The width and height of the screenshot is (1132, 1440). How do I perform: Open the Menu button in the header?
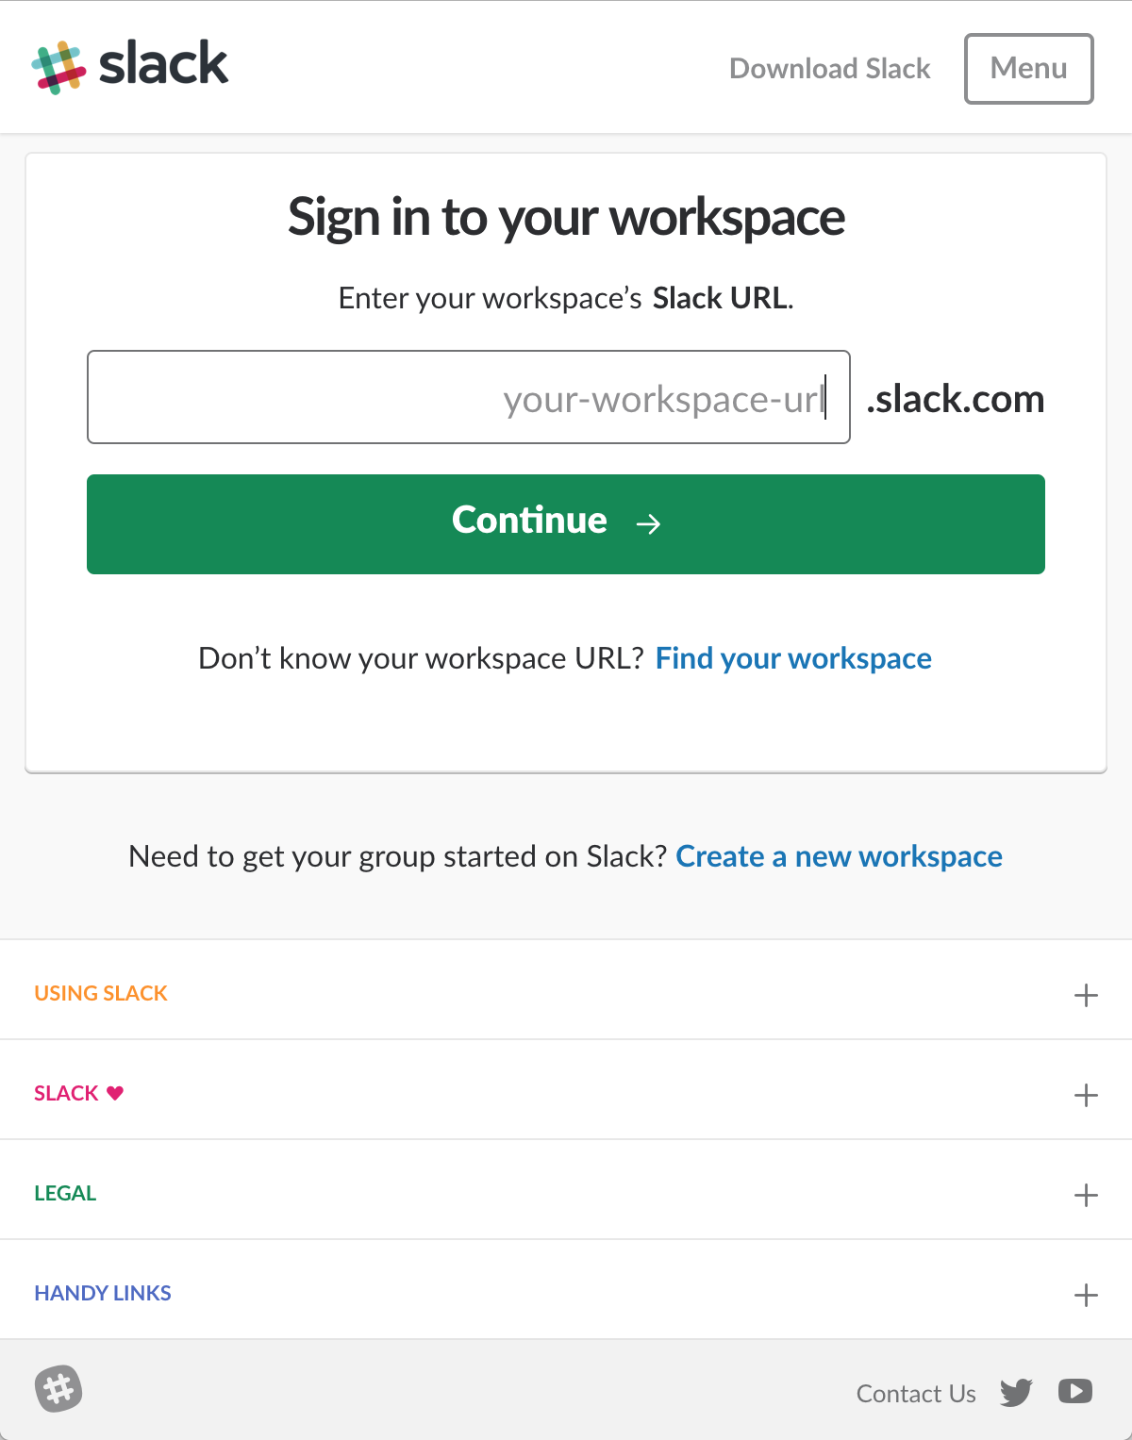coord(1029,69)
